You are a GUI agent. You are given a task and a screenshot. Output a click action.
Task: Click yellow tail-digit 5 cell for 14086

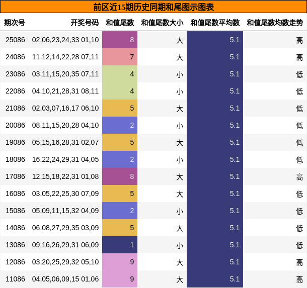tap(120, 228)
